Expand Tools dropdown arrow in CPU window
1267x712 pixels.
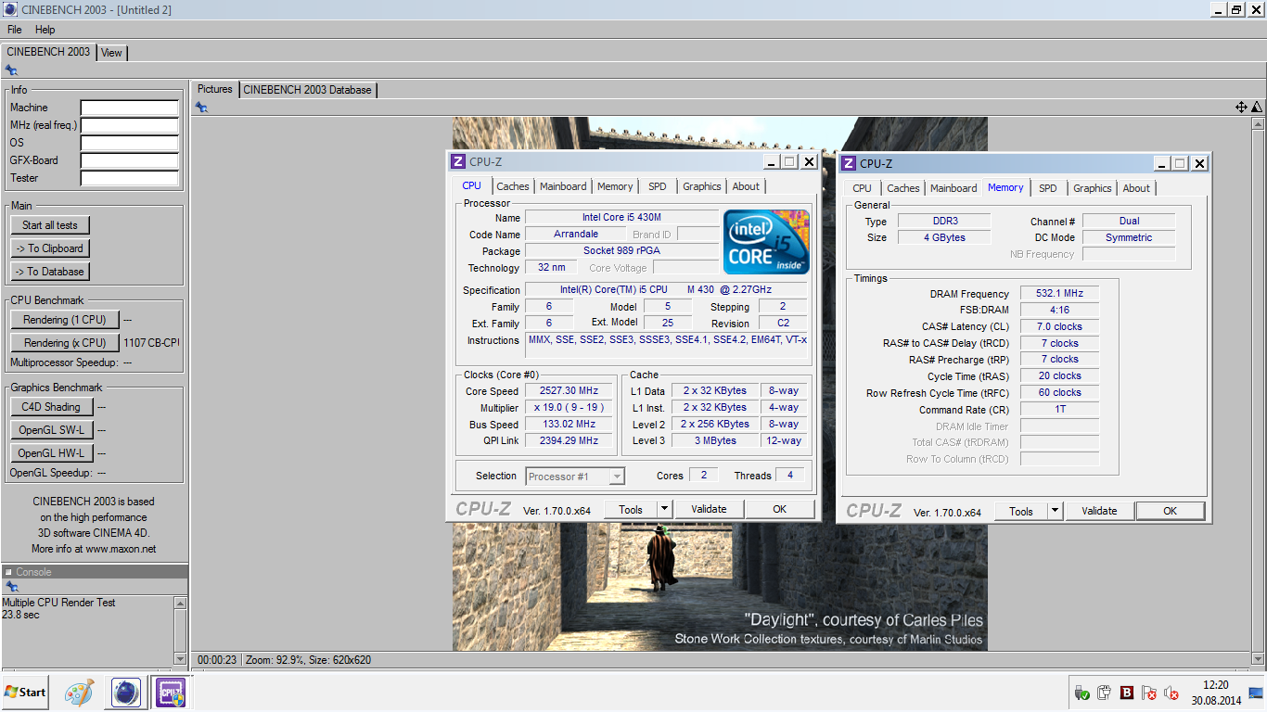click(663, 509)
